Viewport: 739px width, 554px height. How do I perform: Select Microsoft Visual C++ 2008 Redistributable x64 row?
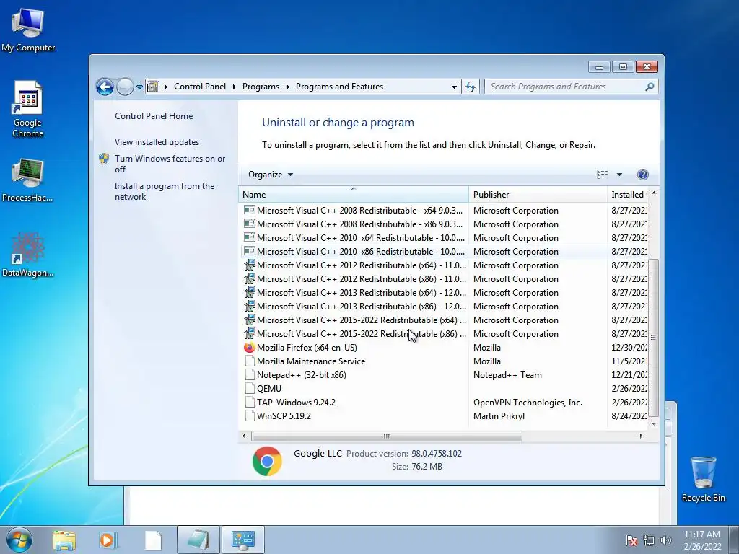(x=445, y=211)
